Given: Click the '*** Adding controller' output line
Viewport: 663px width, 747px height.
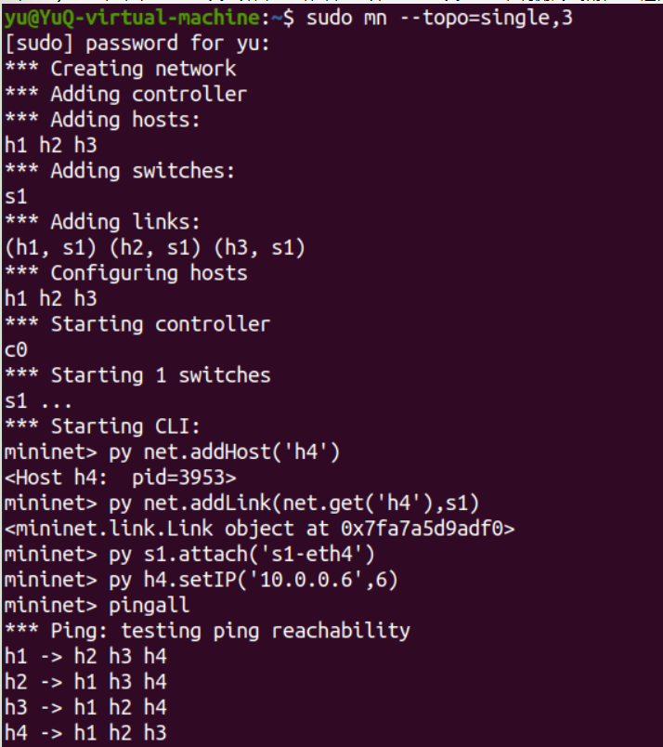Looking at the screenshot, I should click(126, 94).
